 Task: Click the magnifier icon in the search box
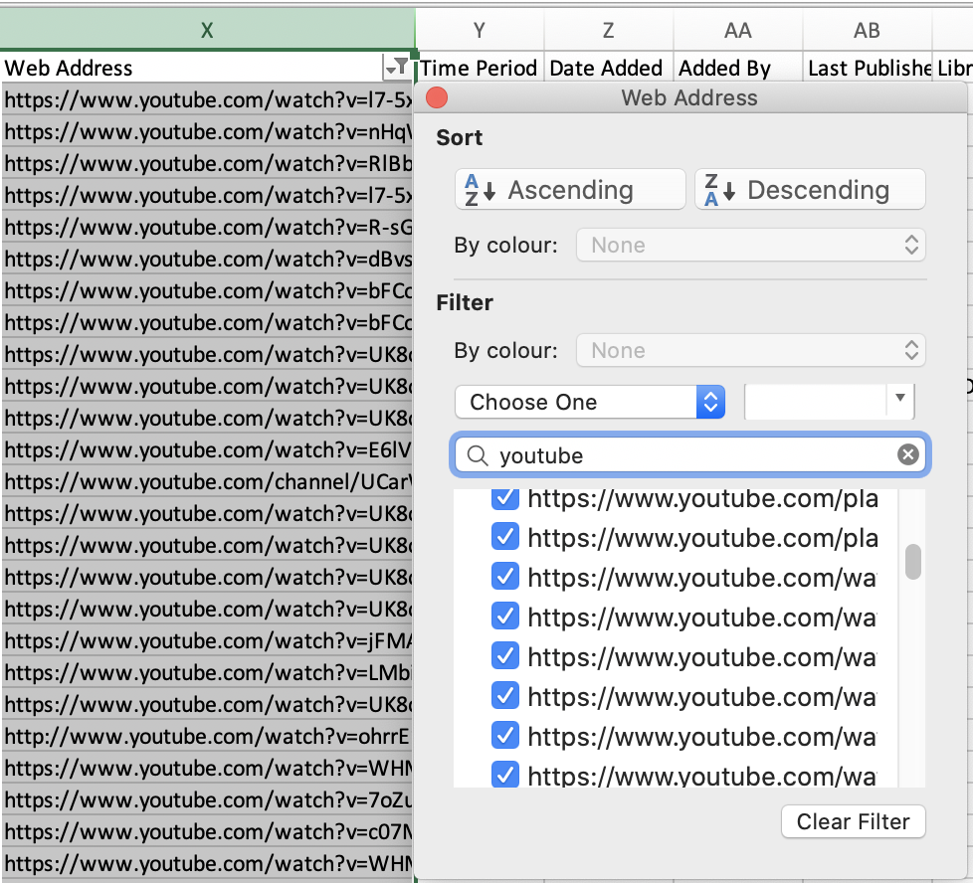pyautogui.click(x=478, y=455)
